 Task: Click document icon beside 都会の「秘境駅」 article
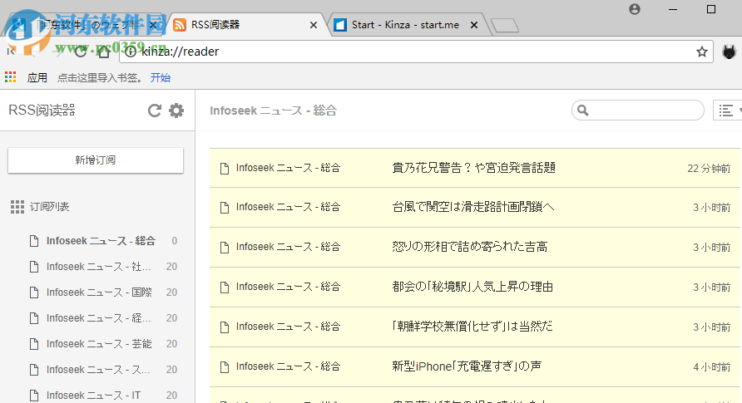(x=225, y=288)
